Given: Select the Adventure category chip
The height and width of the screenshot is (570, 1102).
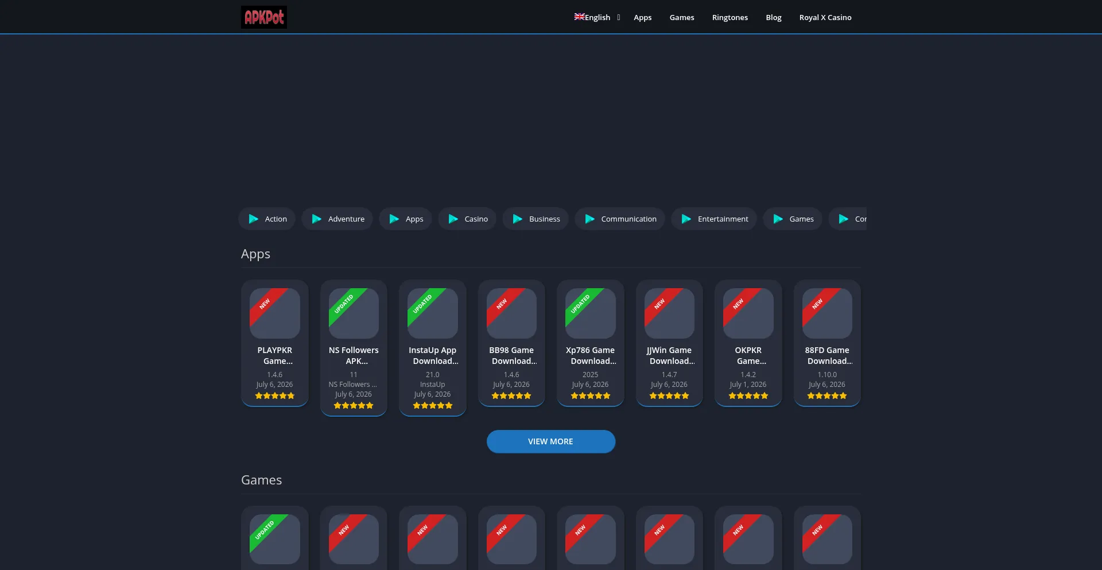Looking at the screenshot, I should pyautogui.click(x=337, y=219).
